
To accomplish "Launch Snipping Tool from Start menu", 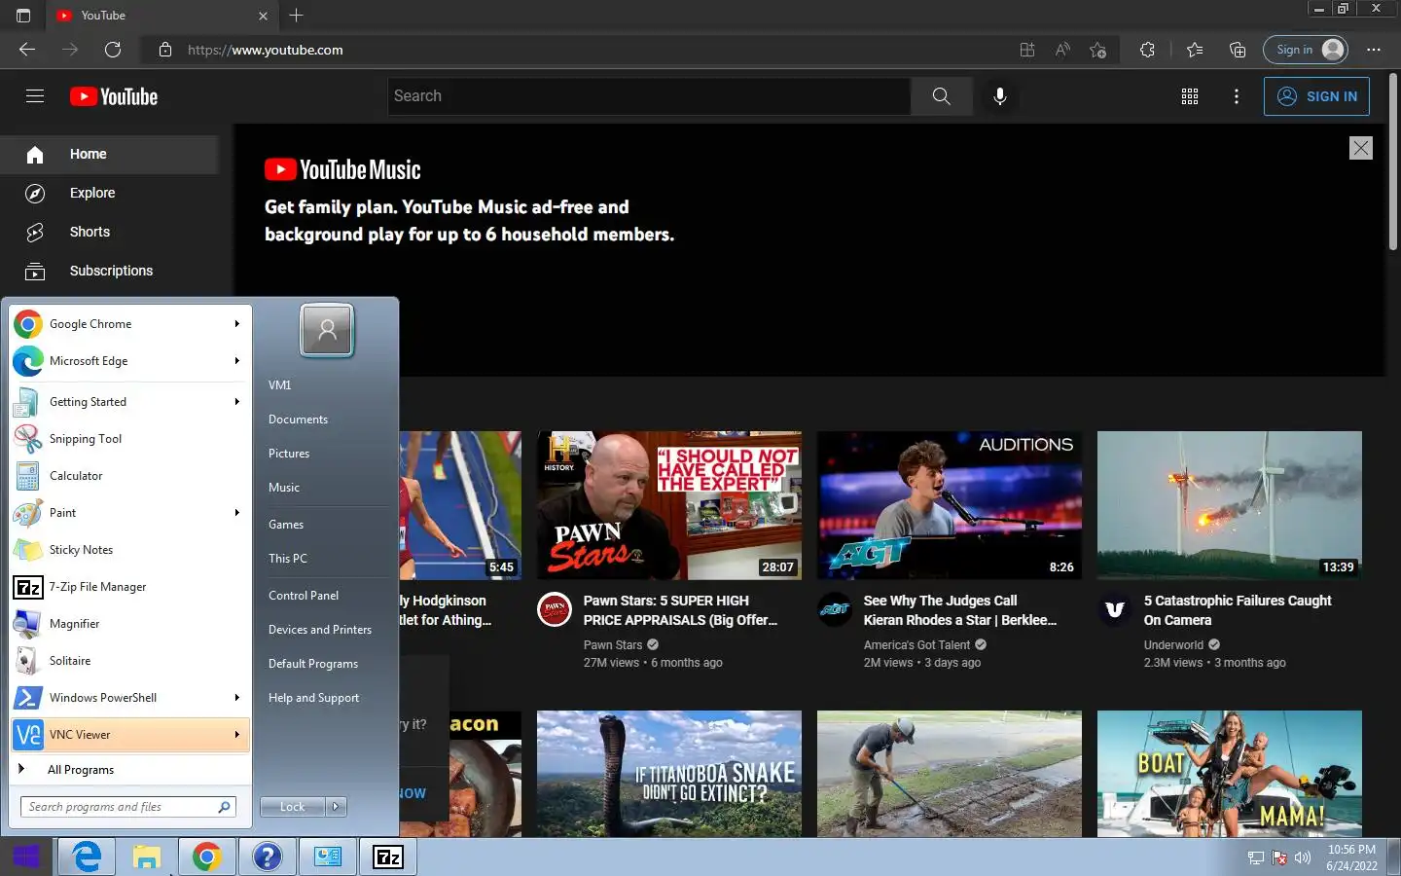I will tap(130, 439).
